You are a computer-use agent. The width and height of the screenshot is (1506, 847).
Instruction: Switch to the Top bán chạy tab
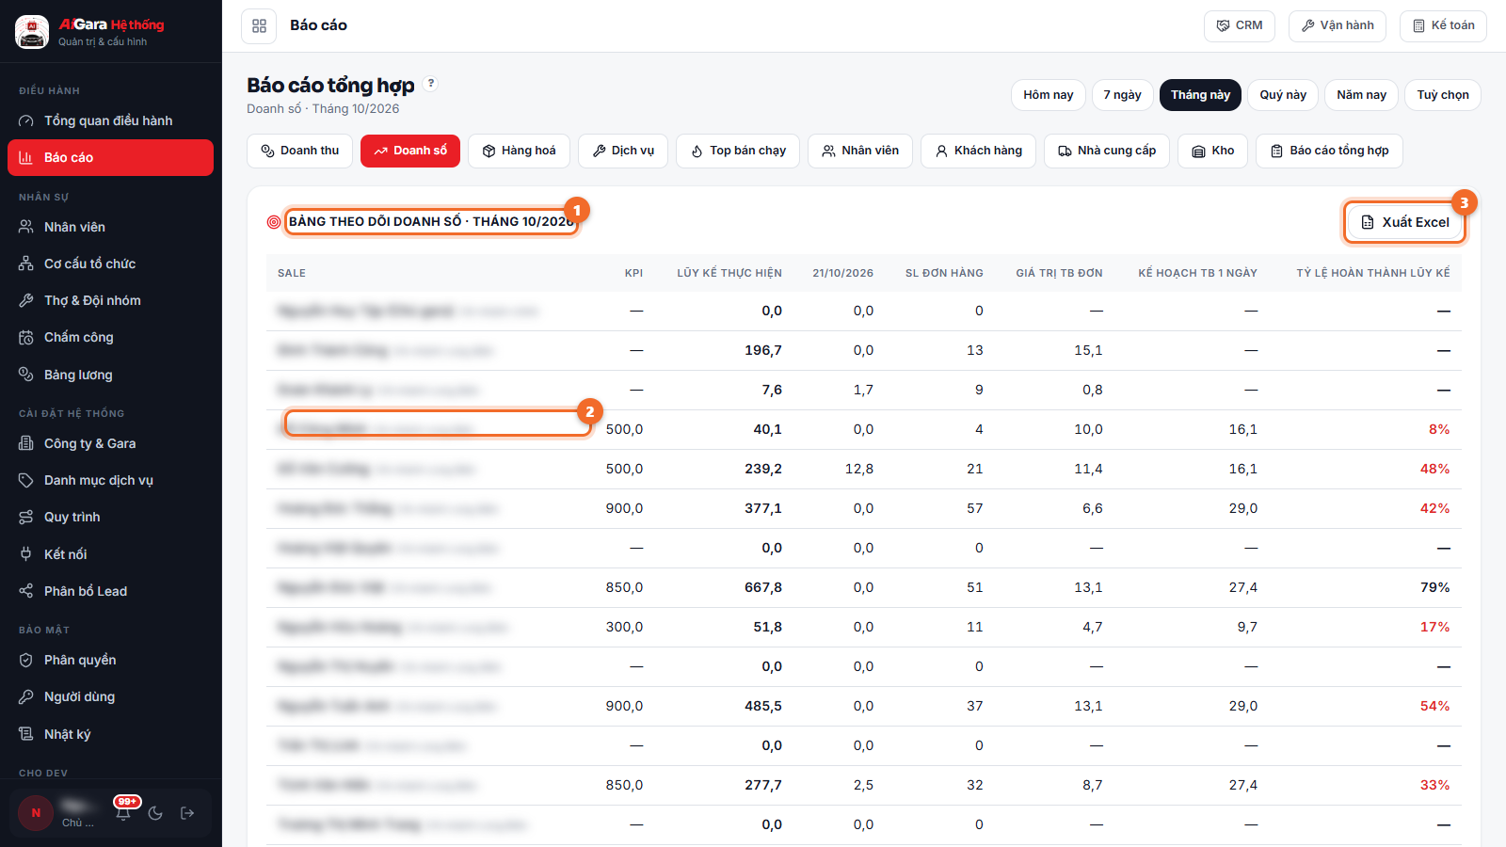[x=738, y=151]
